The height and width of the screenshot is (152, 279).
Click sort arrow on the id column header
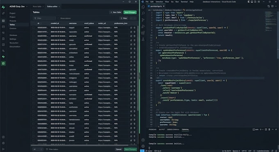point(41,23)
